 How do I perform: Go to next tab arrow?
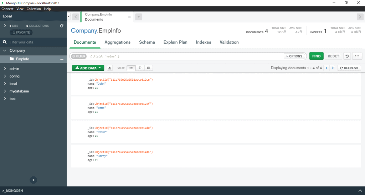click(x=360, y=17)
